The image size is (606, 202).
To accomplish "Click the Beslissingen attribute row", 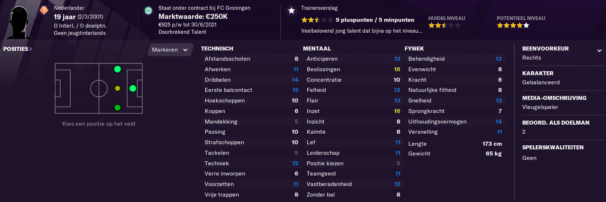I will (353, 69).
